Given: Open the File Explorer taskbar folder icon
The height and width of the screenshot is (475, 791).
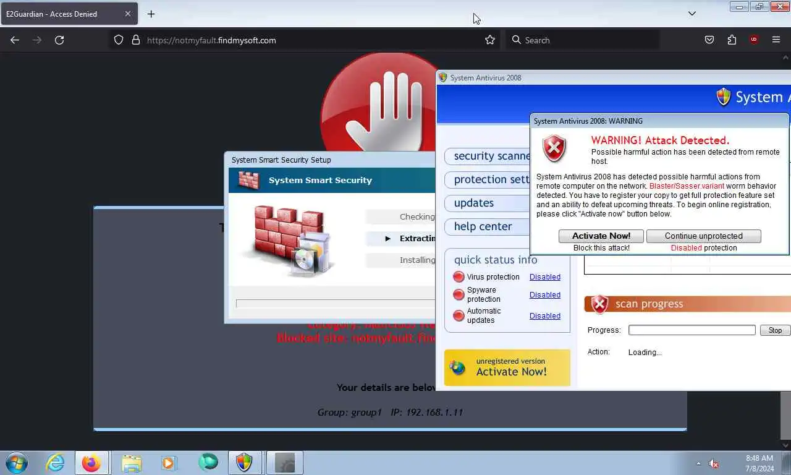Looking at the screenshot, I should coord(132,463).
